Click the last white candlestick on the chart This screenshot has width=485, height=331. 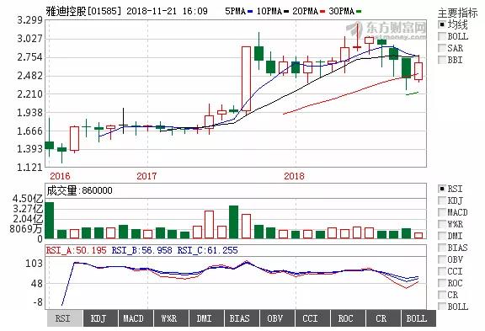418,71
